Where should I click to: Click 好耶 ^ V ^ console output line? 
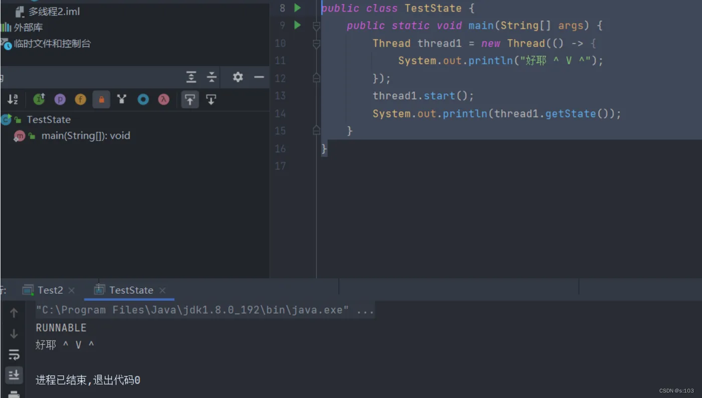tap(65, 345)
